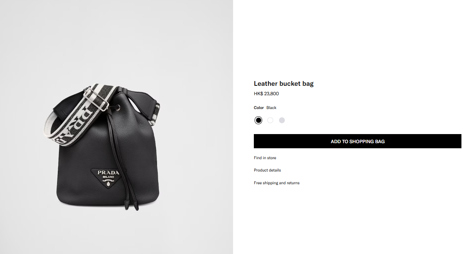Select the black color swatch
Viewport: 476px width, 254px height.
tap(258, 120)
